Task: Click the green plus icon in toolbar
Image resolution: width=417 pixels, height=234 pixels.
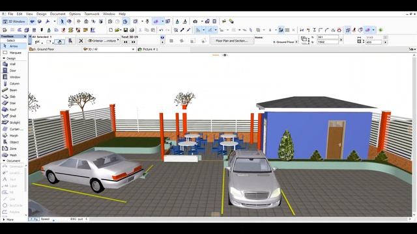Action: [x=381, y=30]
